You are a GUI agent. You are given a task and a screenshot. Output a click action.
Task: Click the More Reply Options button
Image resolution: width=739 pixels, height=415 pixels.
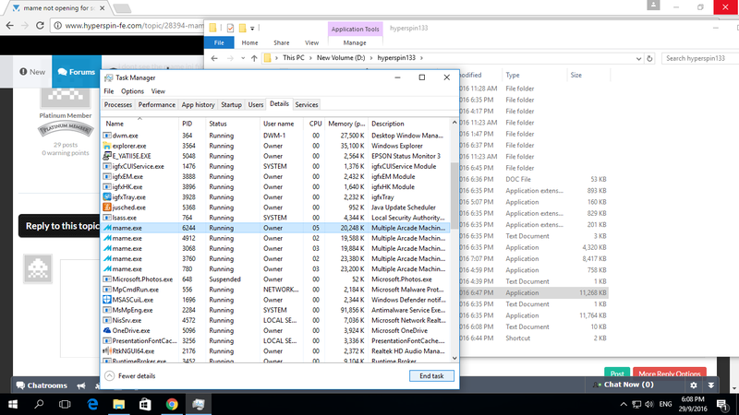(x=669, y=373)
